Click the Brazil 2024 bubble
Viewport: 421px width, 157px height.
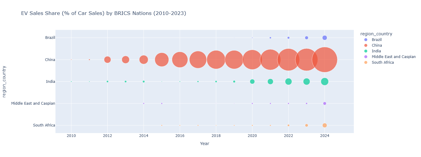click(x=324, y=38)
